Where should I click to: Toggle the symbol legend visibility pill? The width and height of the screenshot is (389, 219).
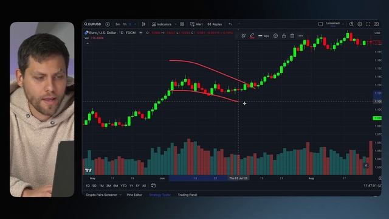(140, 33)
